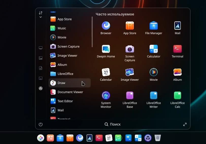
Task: Open Documents folder shortcut in sidebar
Action: (x=41, y=68)
